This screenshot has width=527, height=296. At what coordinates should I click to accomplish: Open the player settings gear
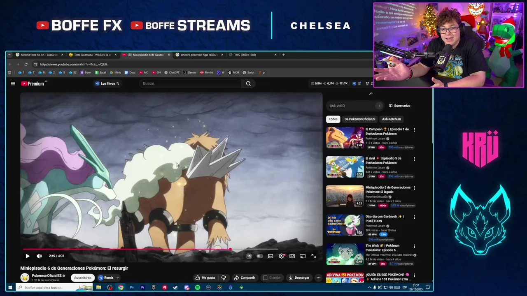click(282, 256)
